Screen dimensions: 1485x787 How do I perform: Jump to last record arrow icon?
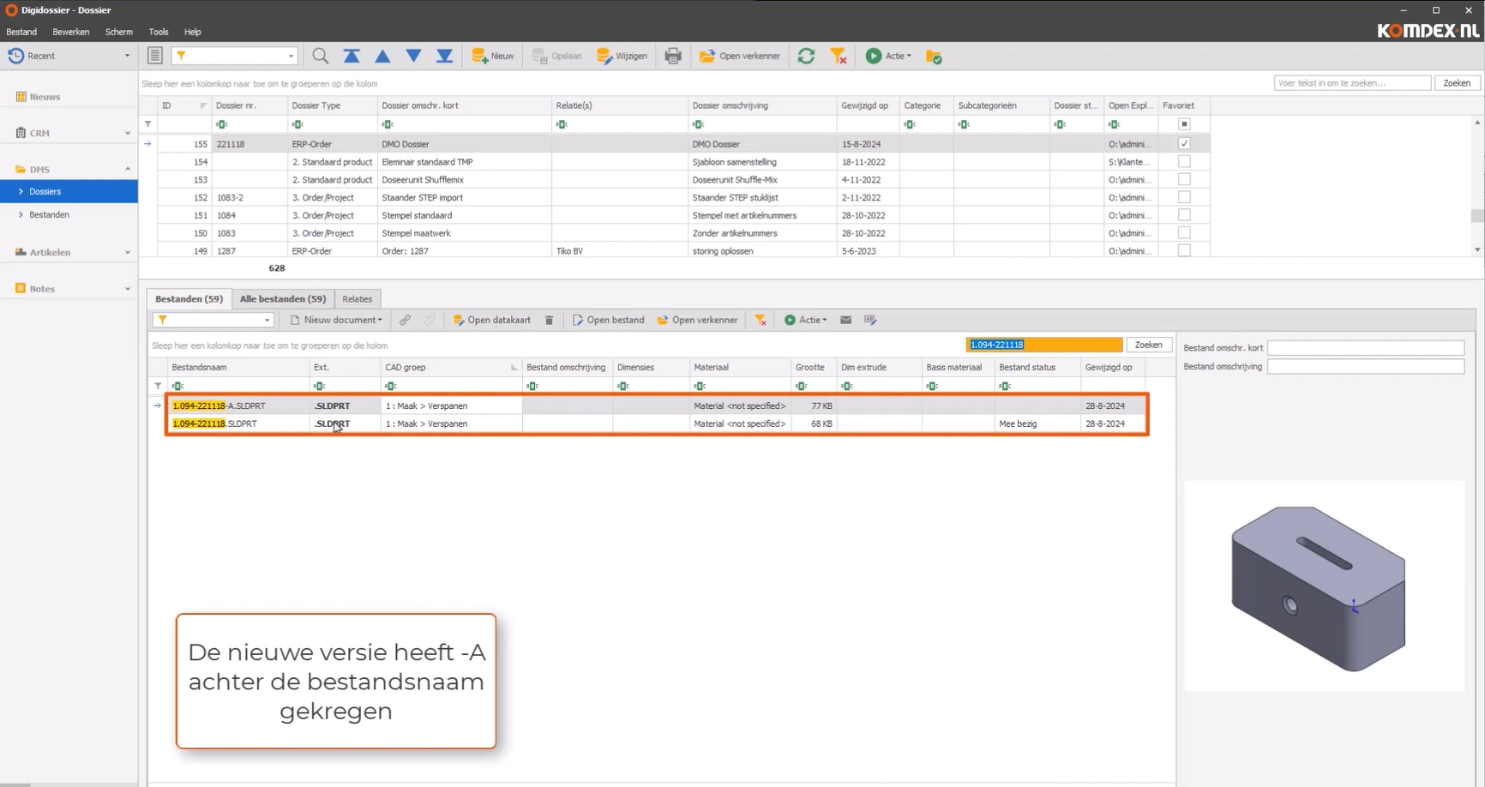444,56
